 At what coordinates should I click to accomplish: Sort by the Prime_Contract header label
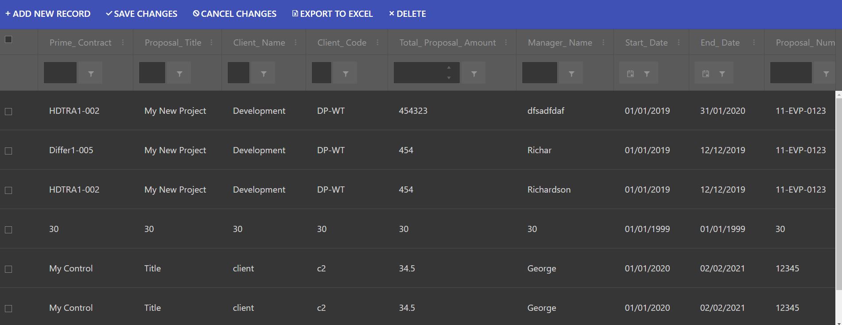[x=80, y=43]
